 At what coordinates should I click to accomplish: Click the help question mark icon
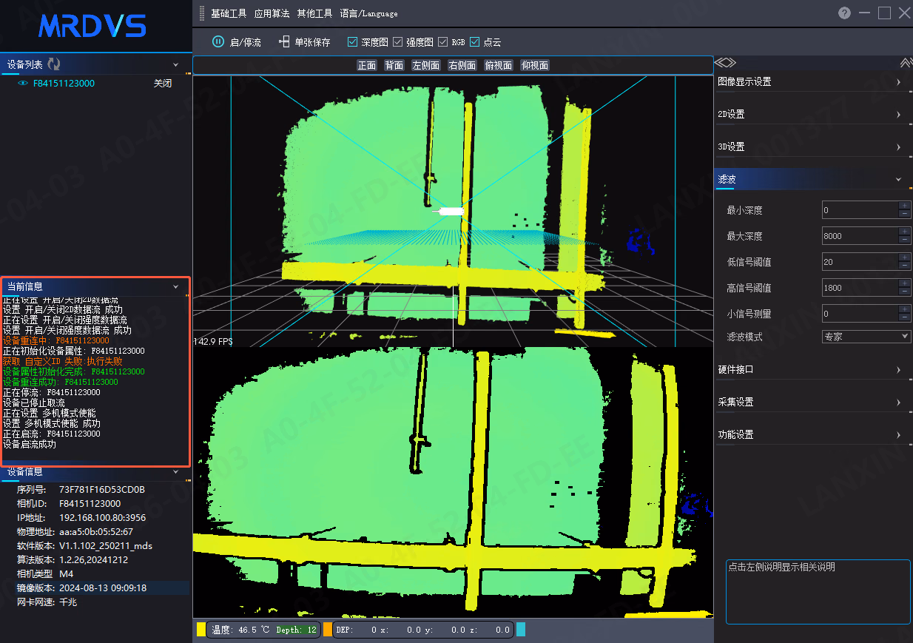[844, 13]
